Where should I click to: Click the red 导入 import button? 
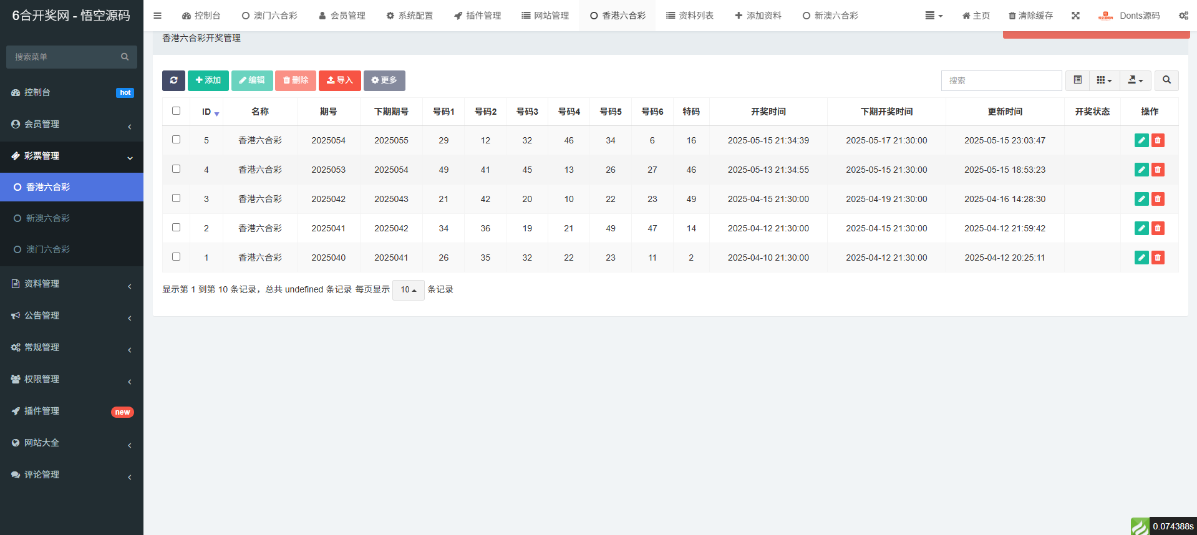pos(340,80)
